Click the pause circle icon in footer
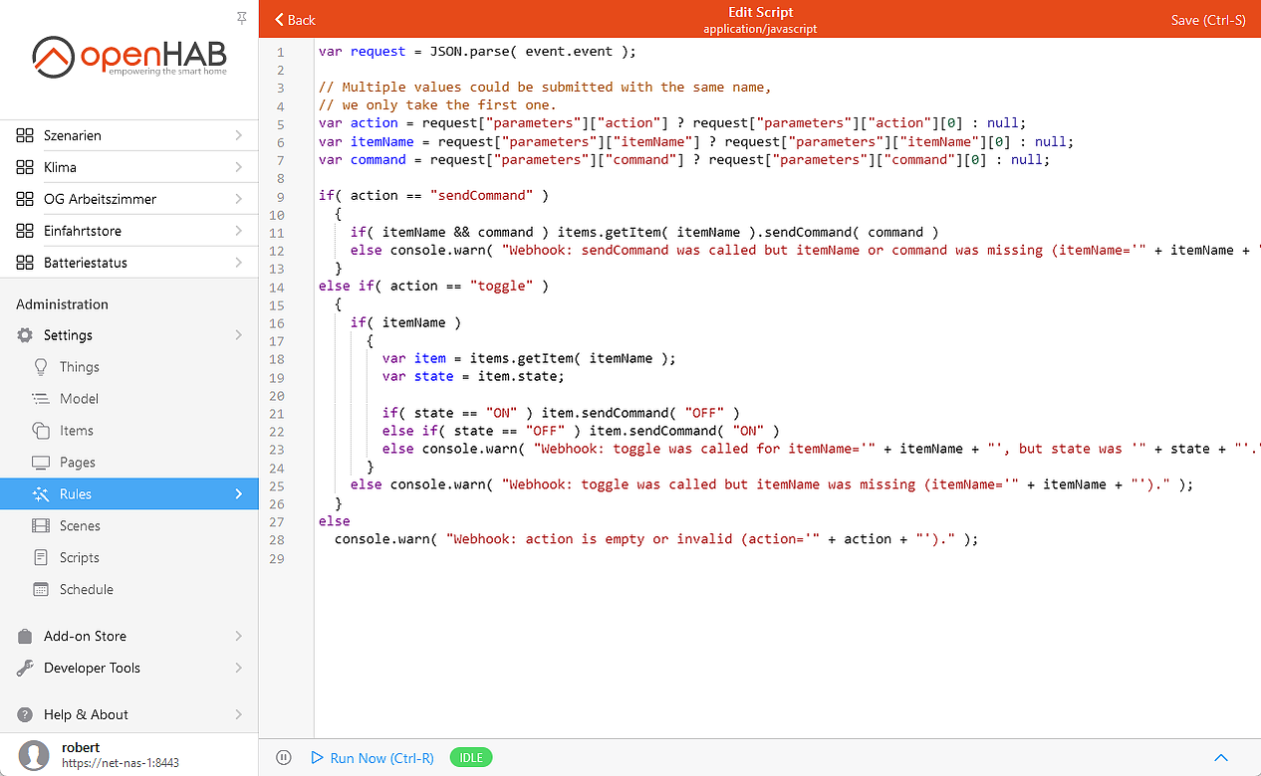Image resolution: width=1261 pixels, height=776 pixels. pos(284,758)
